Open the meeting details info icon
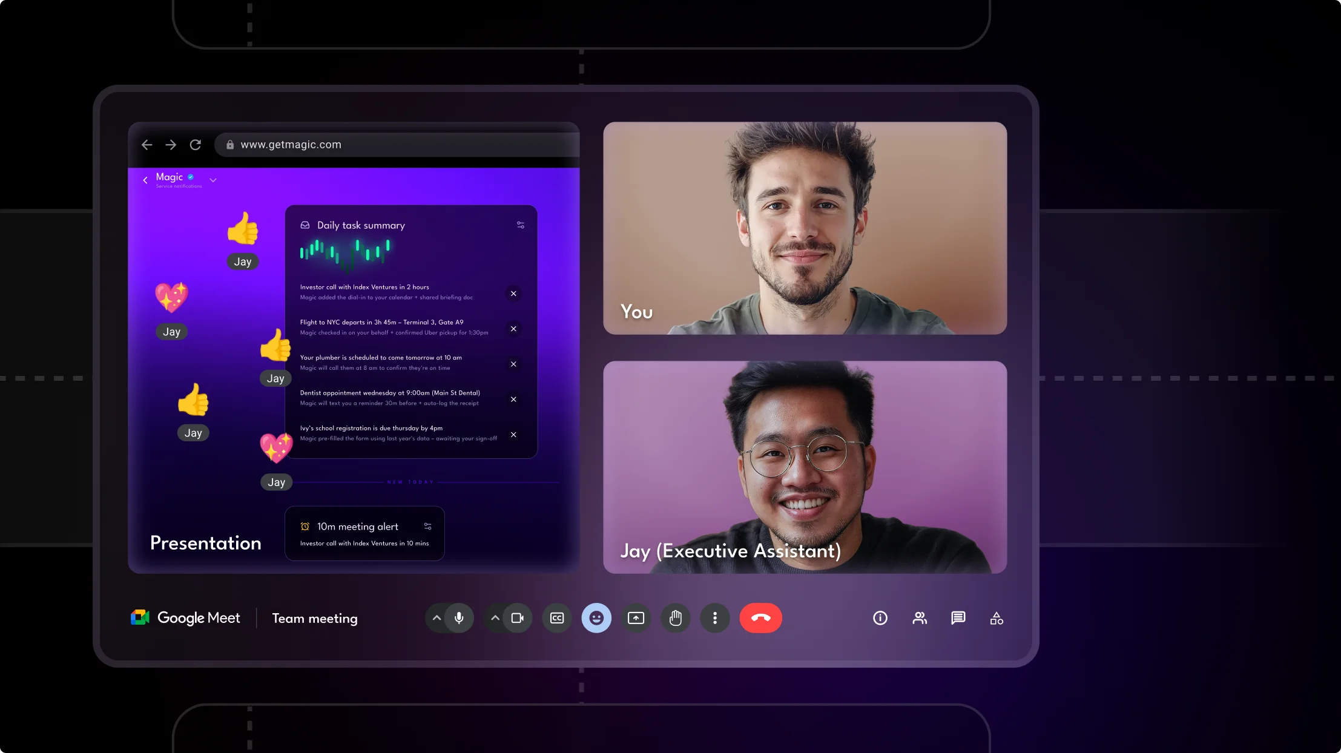 point(880,618)
